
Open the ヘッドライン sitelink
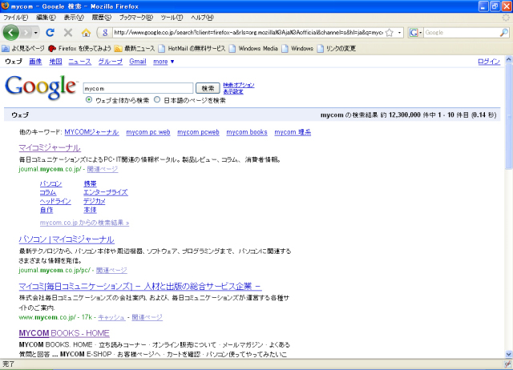click(55, 201)
